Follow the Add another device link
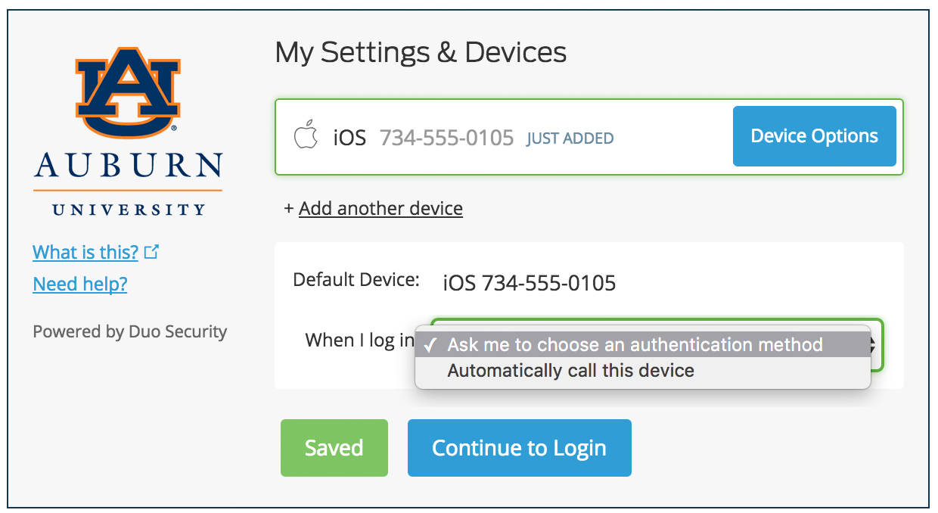The height and width of the screenshot is (513, 938). (x=380, y=209)
